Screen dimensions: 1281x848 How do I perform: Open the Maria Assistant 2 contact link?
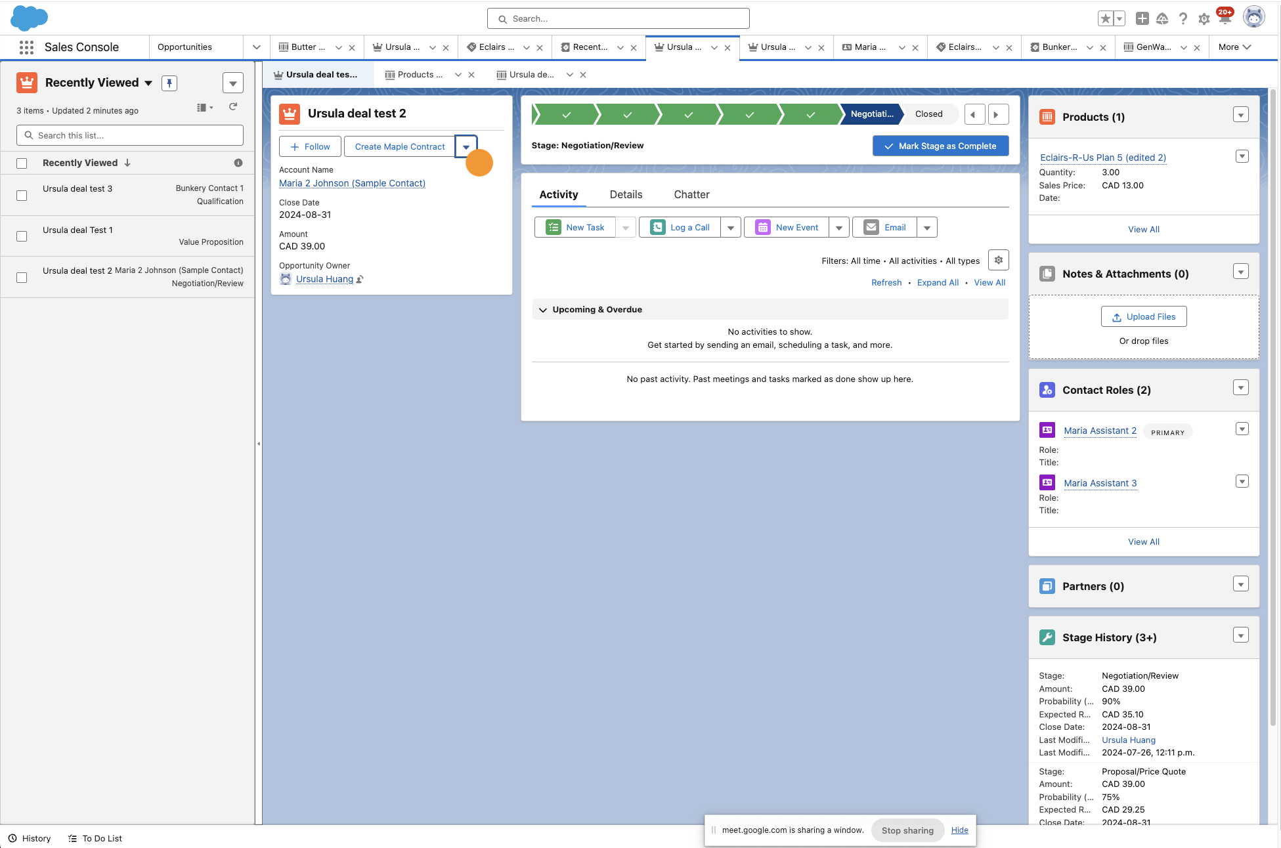[1100, 431]
